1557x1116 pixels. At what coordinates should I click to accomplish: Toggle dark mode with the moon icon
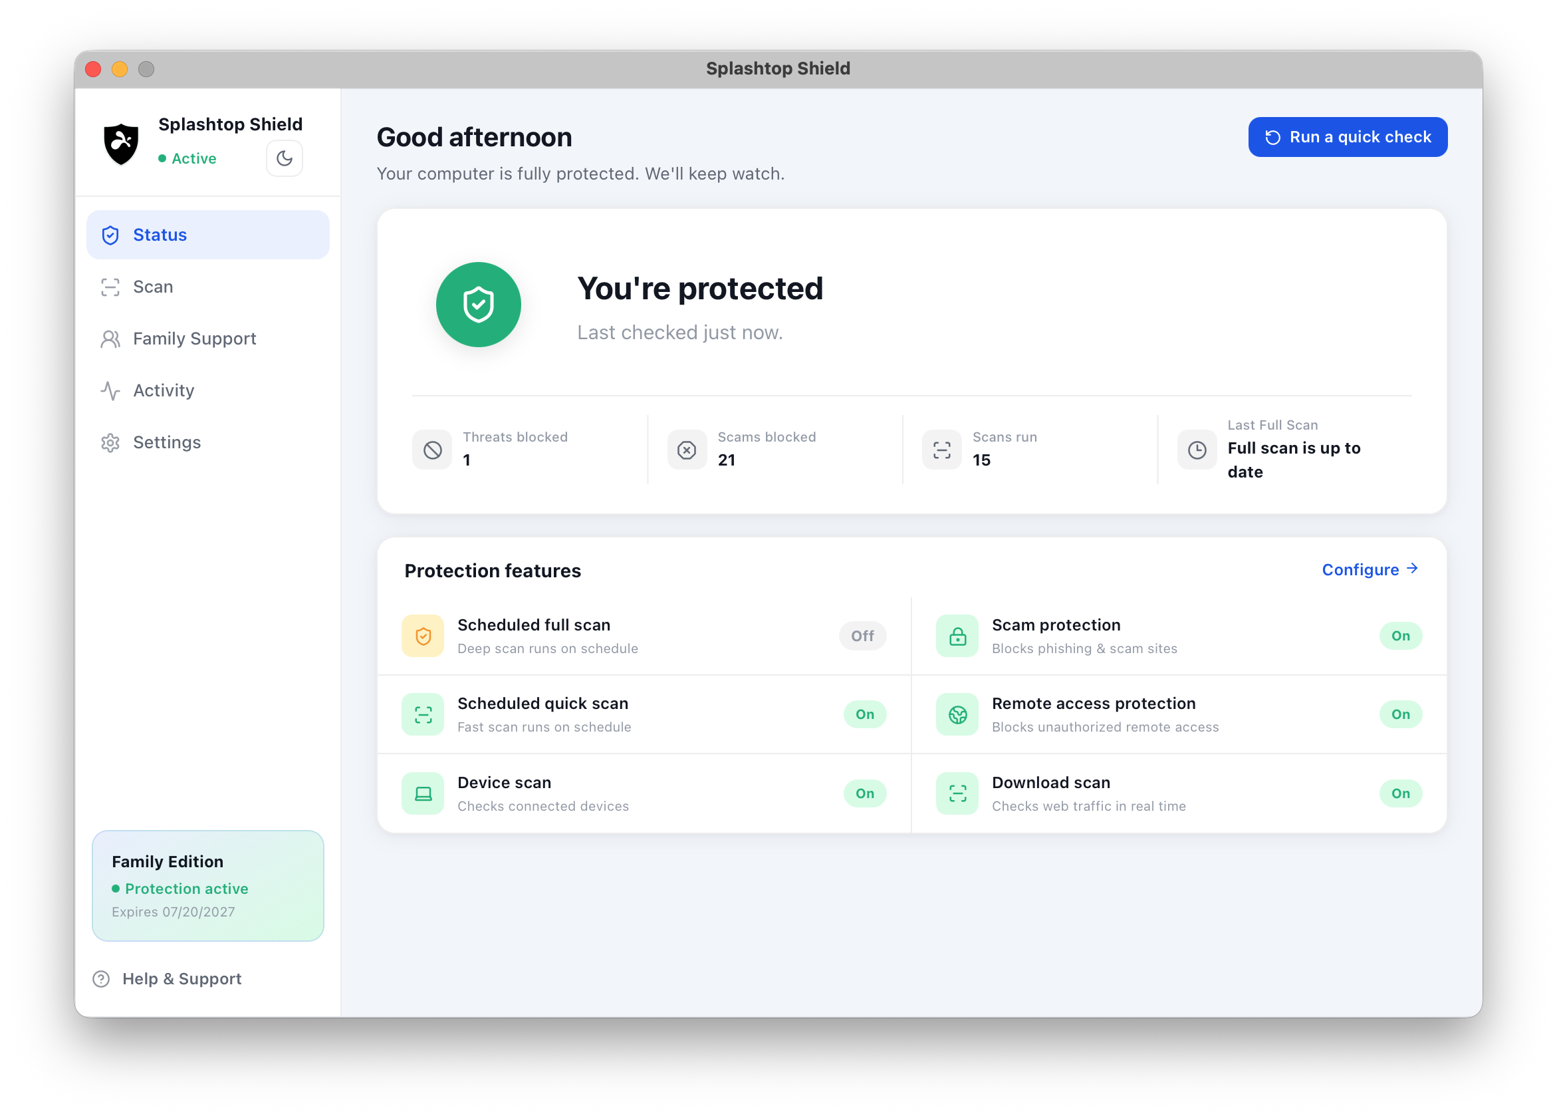click(285, 159)
